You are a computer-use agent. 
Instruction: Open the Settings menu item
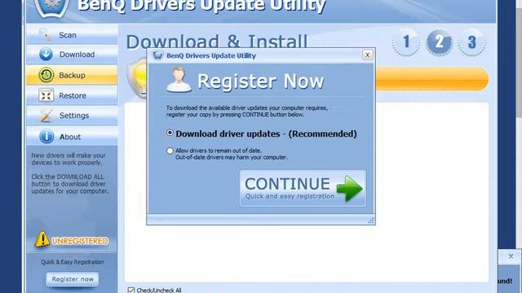[x=72, y=116]
